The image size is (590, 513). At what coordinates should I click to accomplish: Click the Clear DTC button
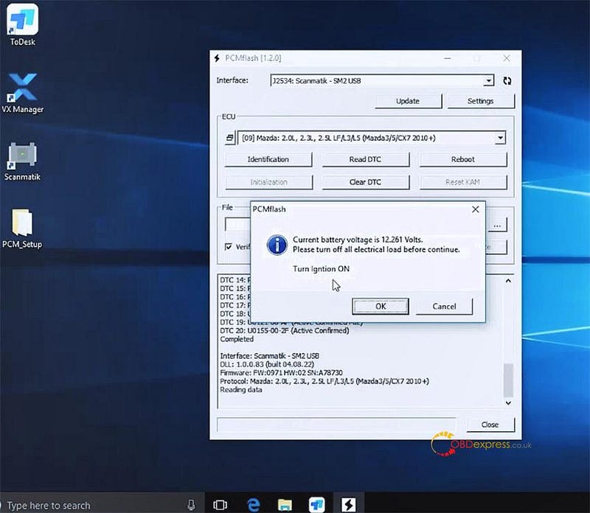pyautogui.click(x=365, y=182)
